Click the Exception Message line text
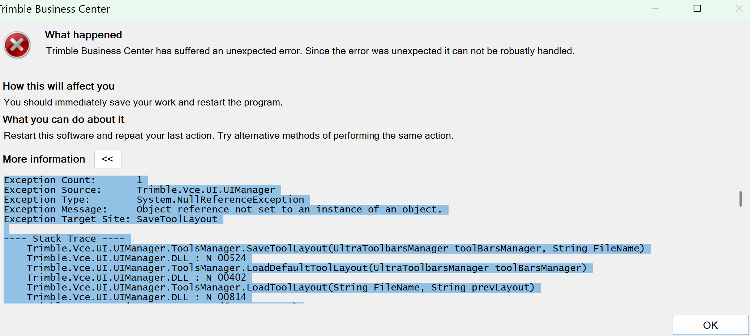This screenshot has width=750, height=336. click(x=223, y=210)
